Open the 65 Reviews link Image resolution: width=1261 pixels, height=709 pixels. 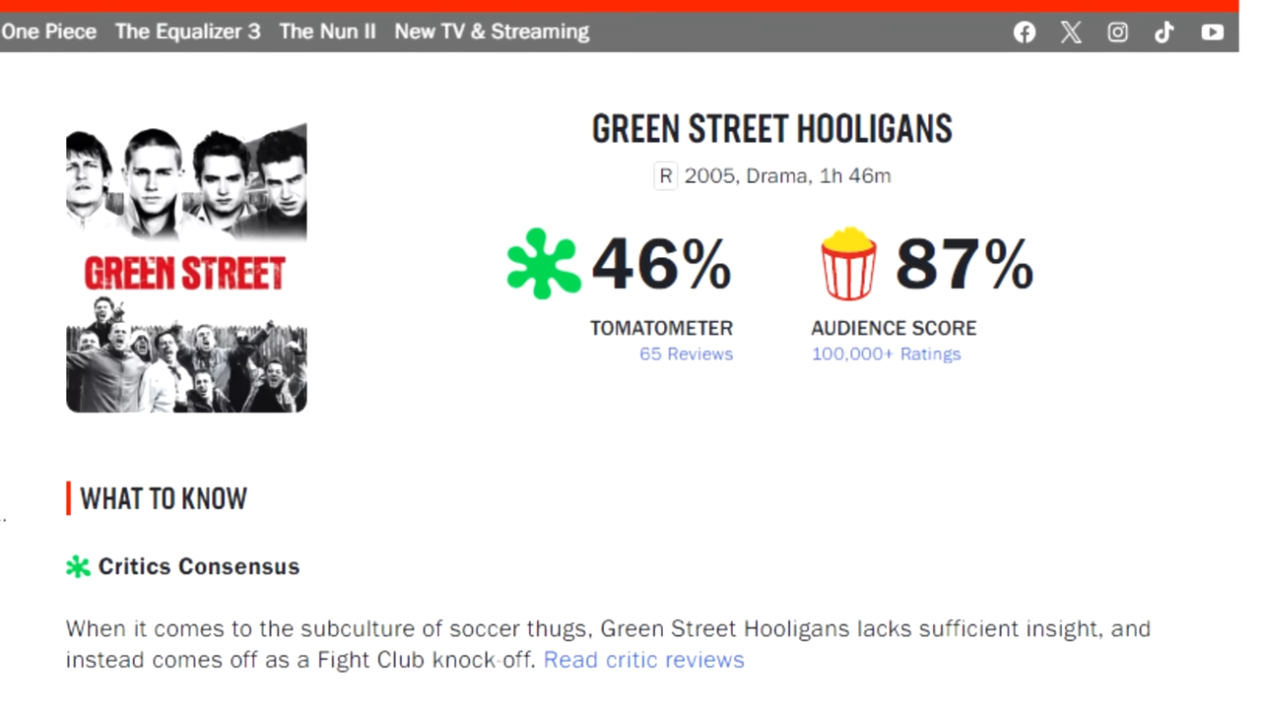(686, 354)
